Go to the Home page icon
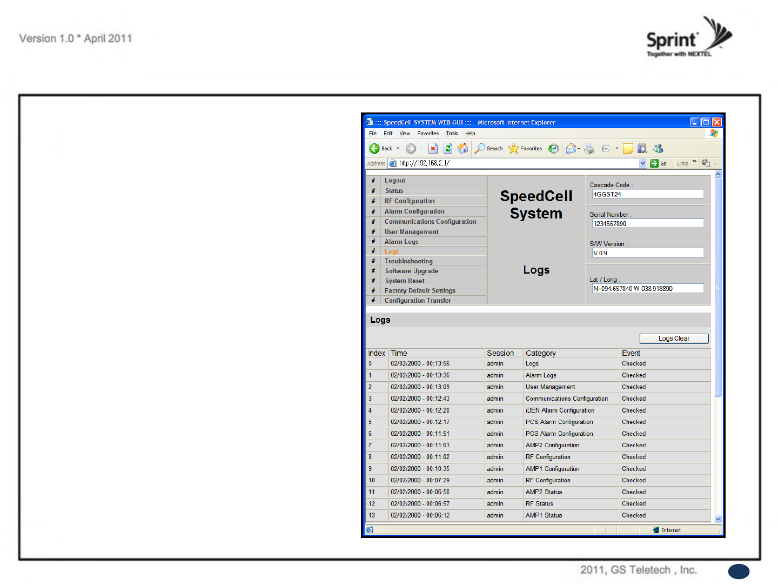778x584 pixels. (x=463, y=148)
